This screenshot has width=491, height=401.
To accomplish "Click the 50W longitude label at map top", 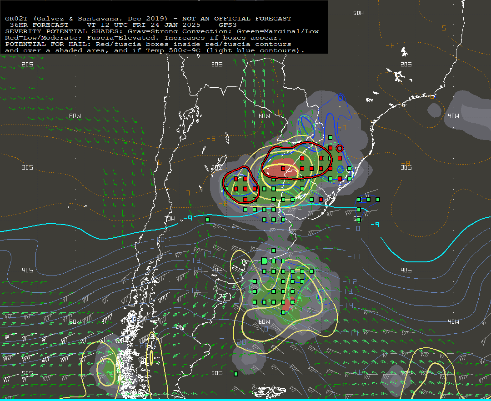I will (x=359, y=13).
